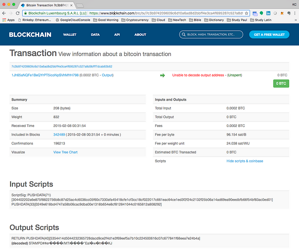
Task: Click the green secure padlock icon
Action: tap(25, 13)
